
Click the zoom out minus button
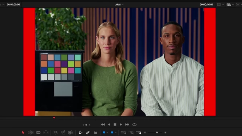click(x=145, y=133)
